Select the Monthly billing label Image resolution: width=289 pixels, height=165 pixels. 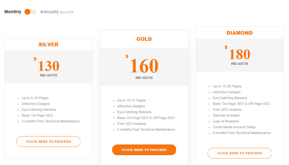(x=13, y=12)
